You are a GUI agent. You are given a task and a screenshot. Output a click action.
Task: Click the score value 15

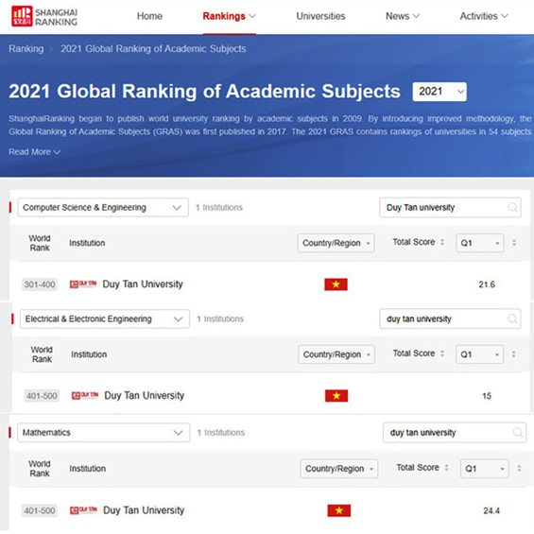coord(487,396)
